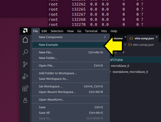The width and height of the screenshot is (161, 122).
Task: Open the Welcome home view icon
Action: click(25, 40)
